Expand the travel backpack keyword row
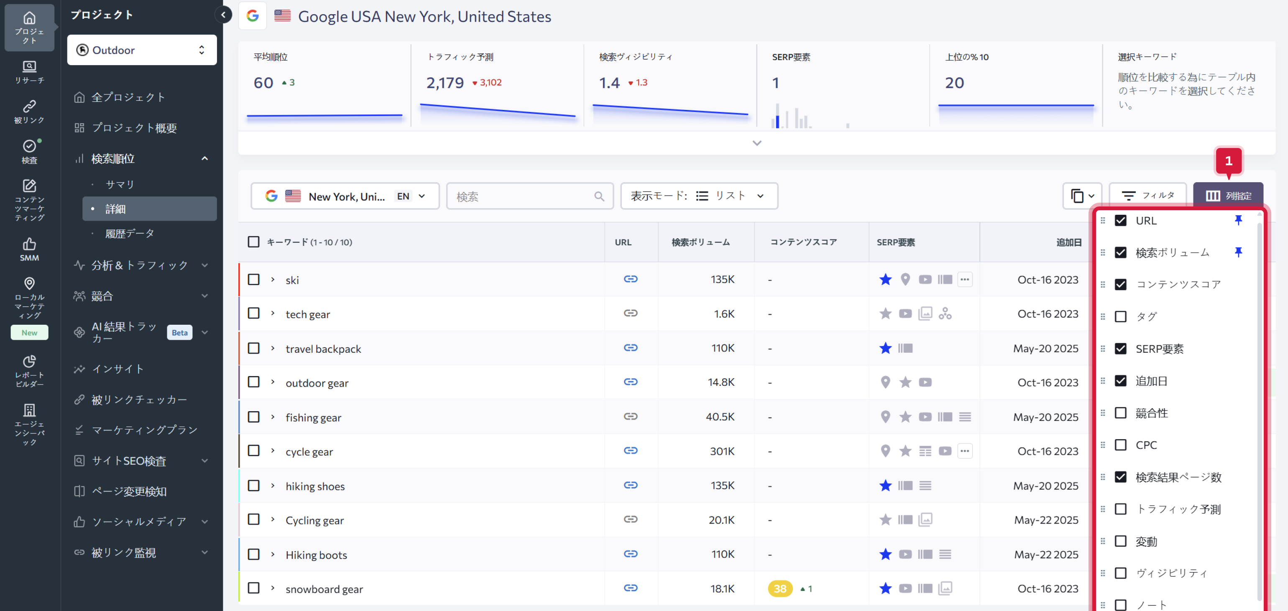 click(273, 348)
